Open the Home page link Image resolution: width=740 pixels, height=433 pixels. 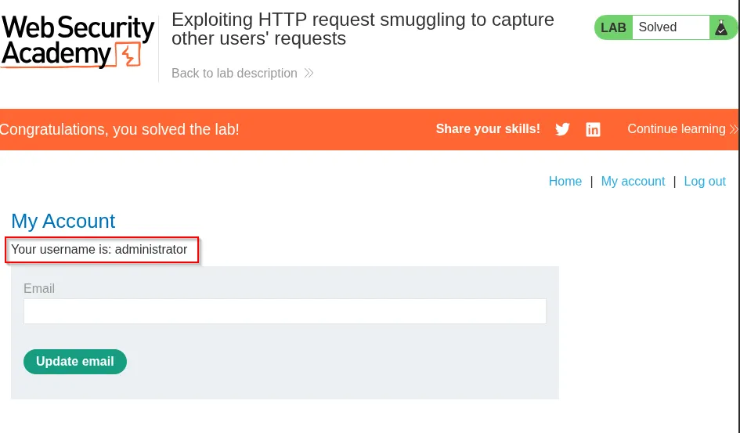[565, 182]
